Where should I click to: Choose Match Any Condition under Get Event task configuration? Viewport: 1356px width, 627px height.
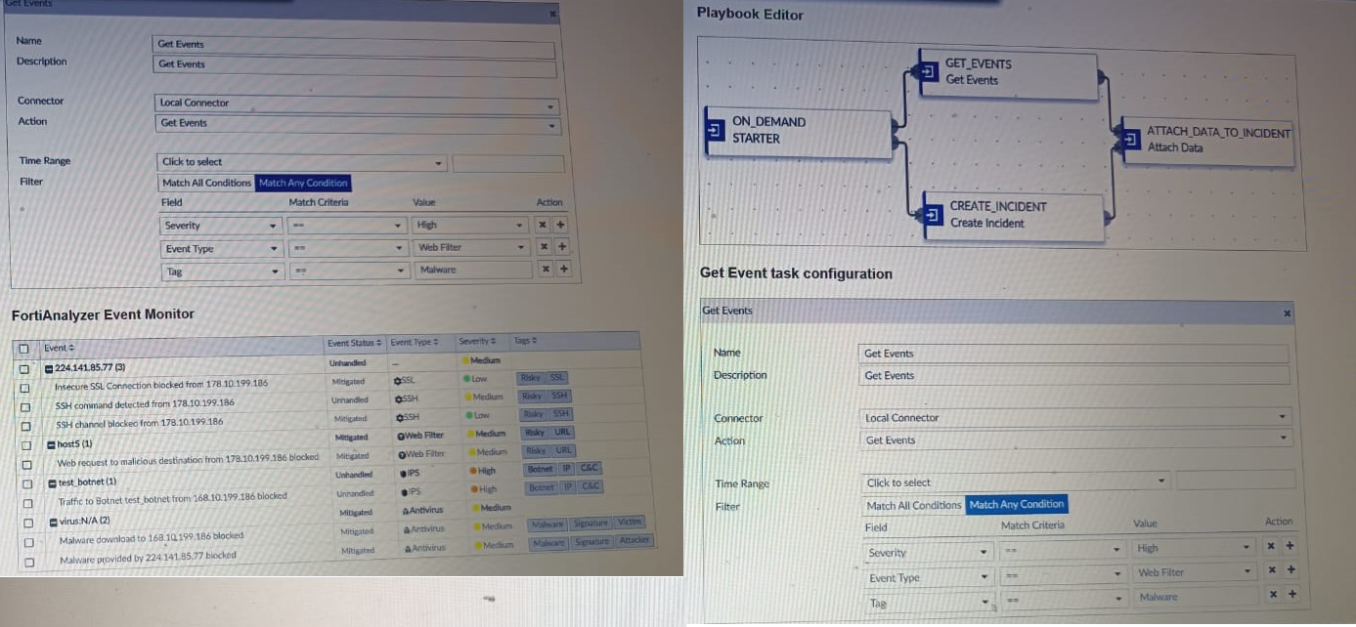click(x=1017, y=504)
